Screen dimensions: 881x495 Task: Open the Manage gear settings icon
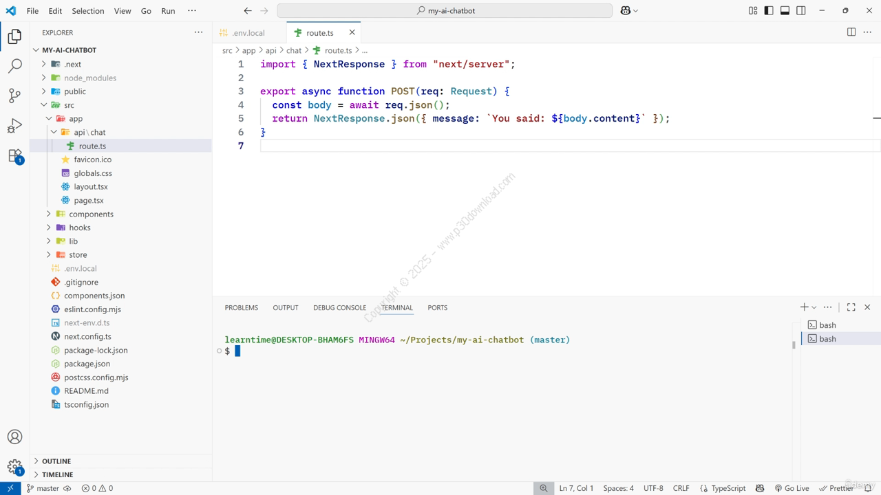pos(14,467)
